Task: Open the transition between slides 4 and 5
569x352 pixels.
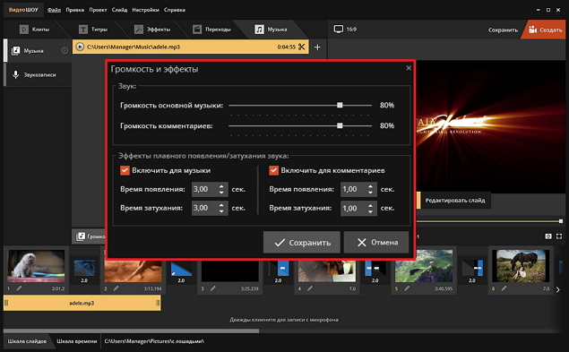Action: (375, 270)
